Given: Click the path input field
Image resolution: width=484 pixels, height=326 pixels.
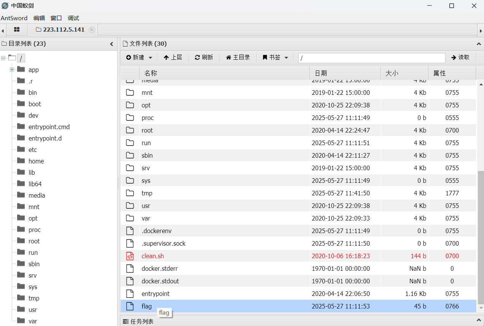Looking at the screenshot, I should click(372, 58).
